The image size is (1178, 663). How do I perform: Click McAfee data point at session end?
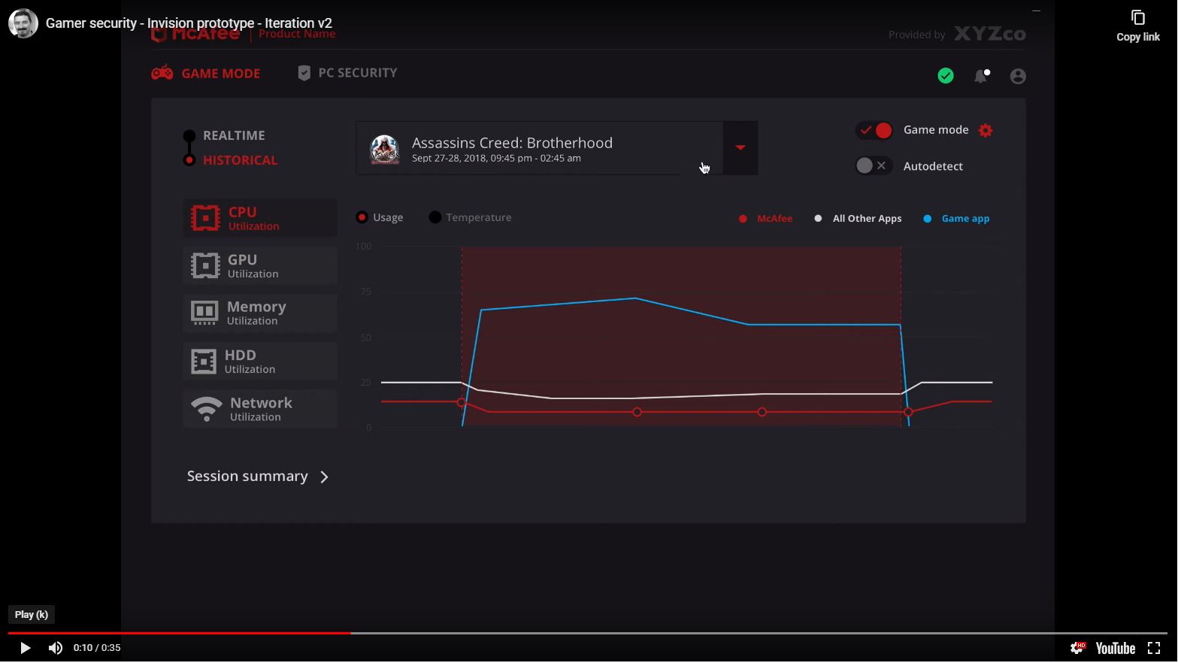click(908, 412)
